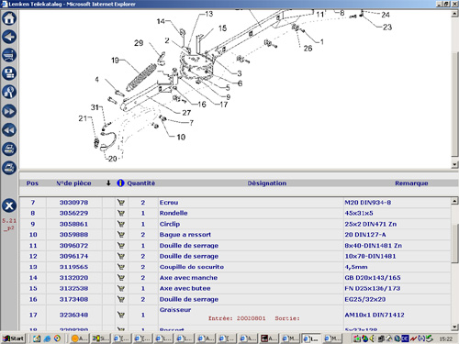Image resolution: width=459 pixels, height=344 pixels.
Task: Click the back arrow sidebar icon
Action: (x=9, y=37)
